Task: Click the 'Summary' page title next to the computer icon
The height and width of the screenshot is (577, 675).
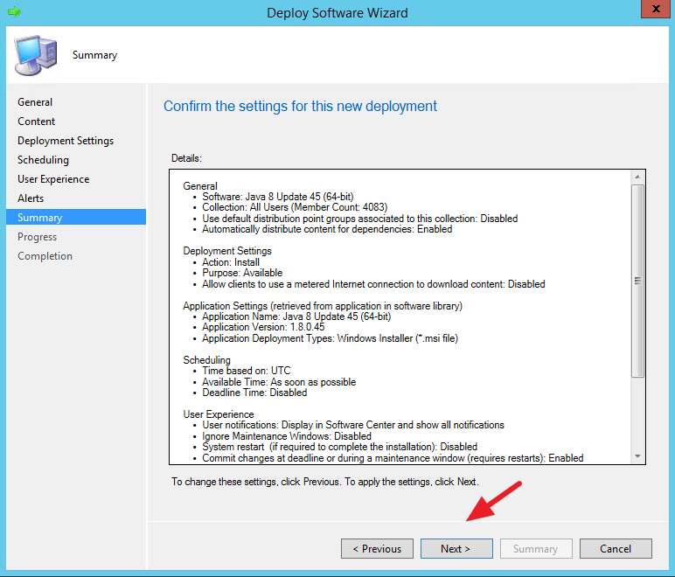Action: point(94,55)
